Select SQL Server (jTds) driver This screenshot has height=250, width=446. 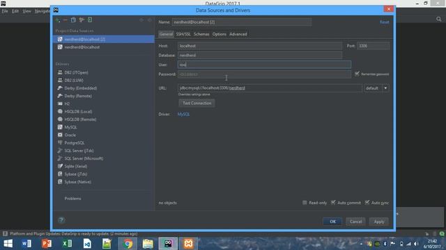[x=79, y=151]
